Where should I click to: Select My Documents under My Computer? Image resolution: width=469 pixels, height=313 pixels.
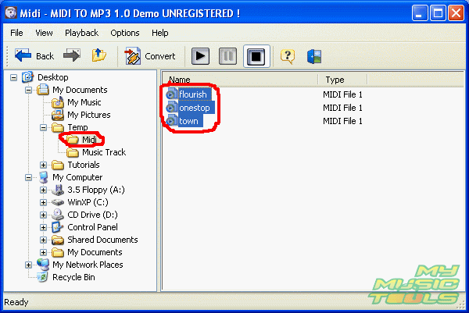pyautogui.click(x=95, y=252)
